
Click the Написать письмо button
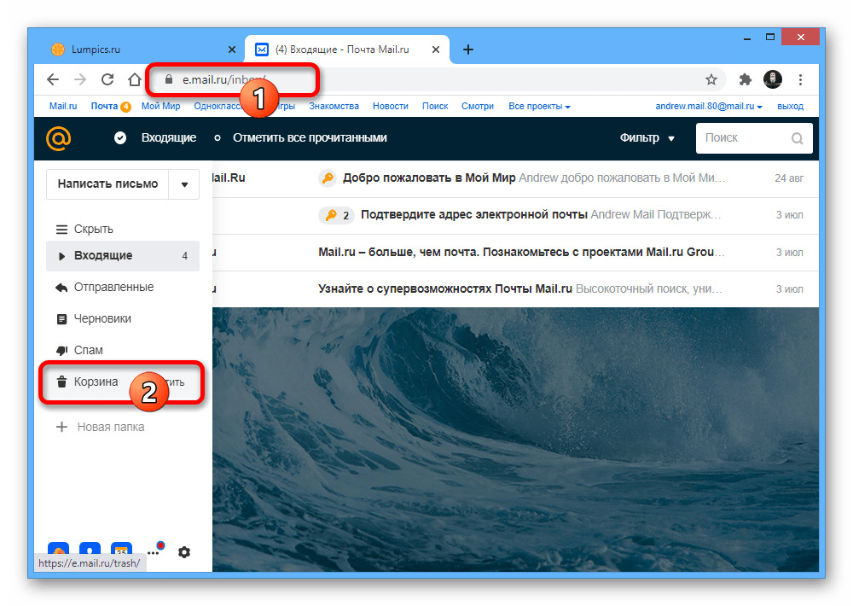coord(107,184)
